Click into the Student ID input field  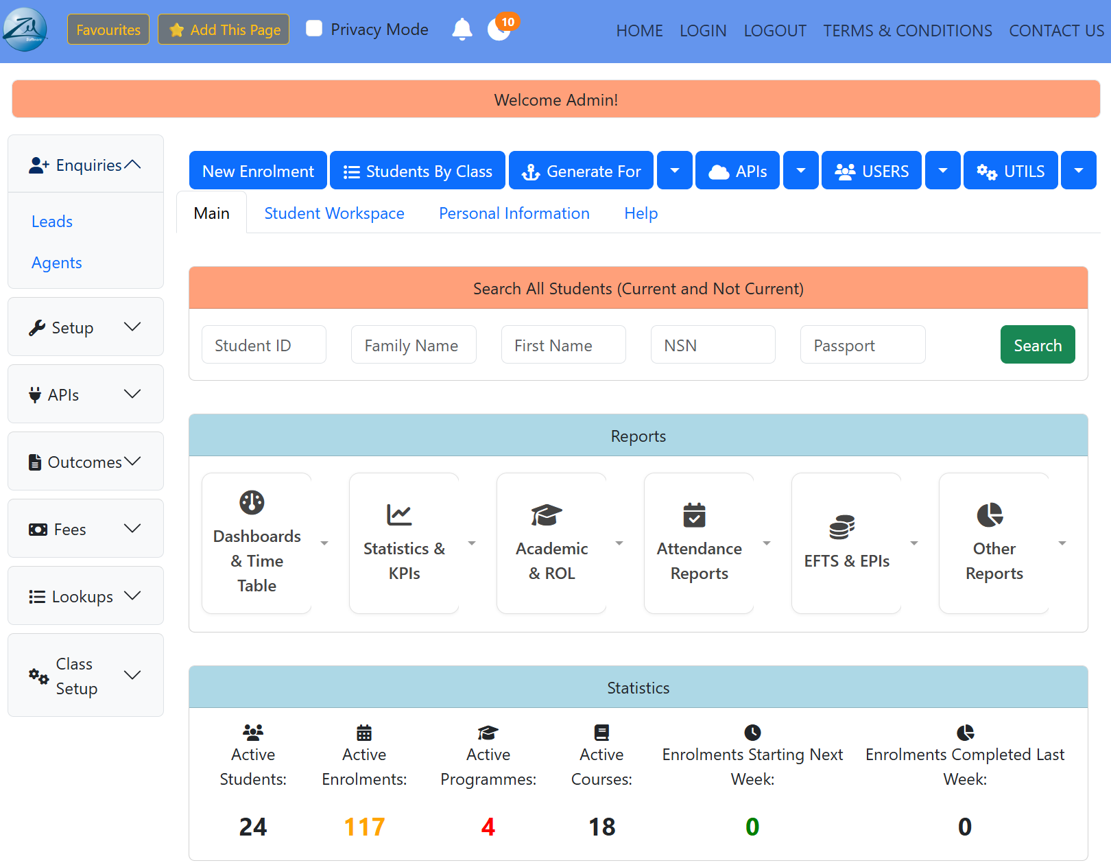pos(264,345)
